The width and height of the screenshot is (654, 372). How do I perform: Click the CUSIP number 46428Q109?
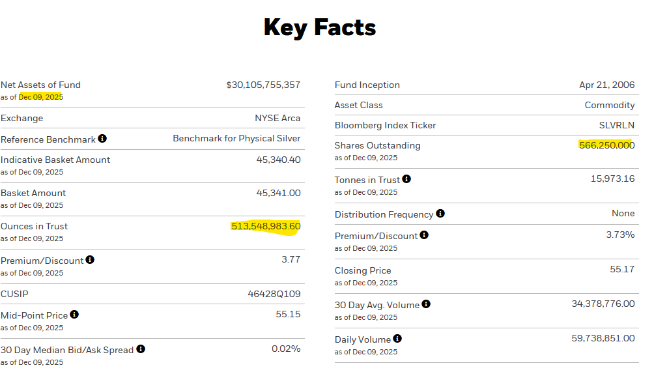tap(274, 294)
